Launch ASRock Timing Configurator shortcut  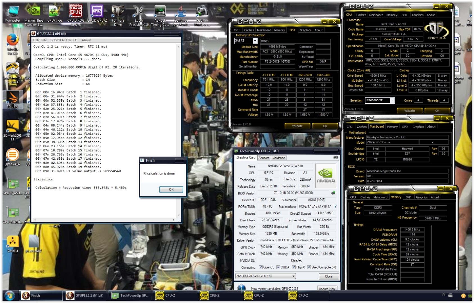pos(160,15)
